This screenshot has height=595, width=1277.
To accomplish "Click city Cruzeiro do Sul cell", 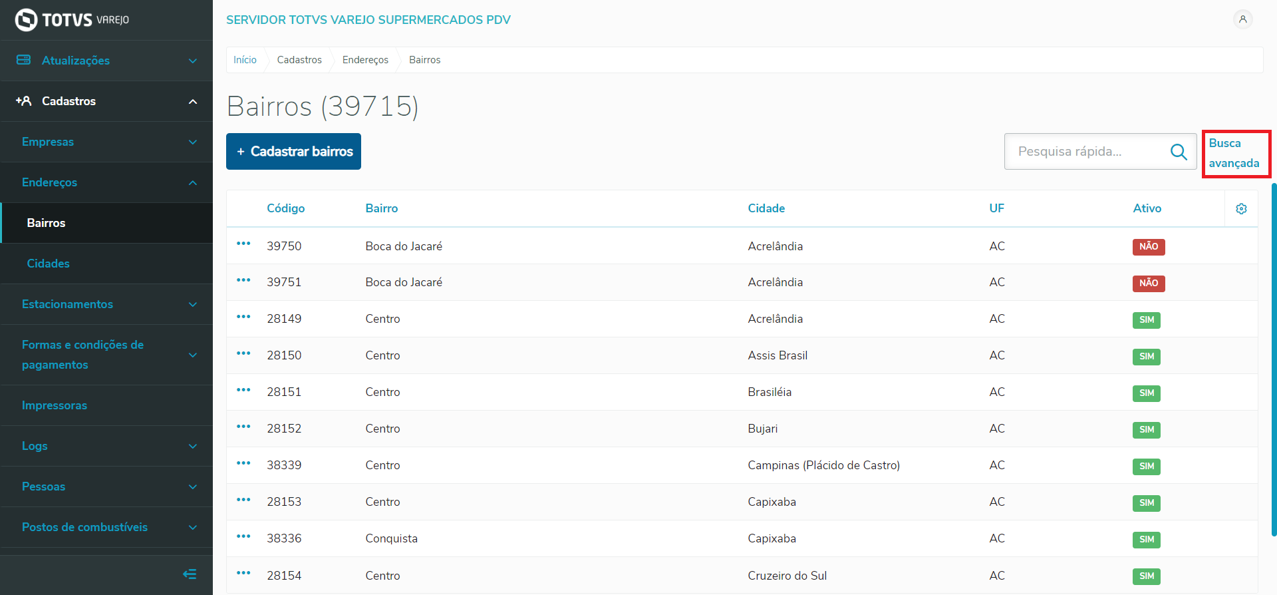I will coord(787,576).
